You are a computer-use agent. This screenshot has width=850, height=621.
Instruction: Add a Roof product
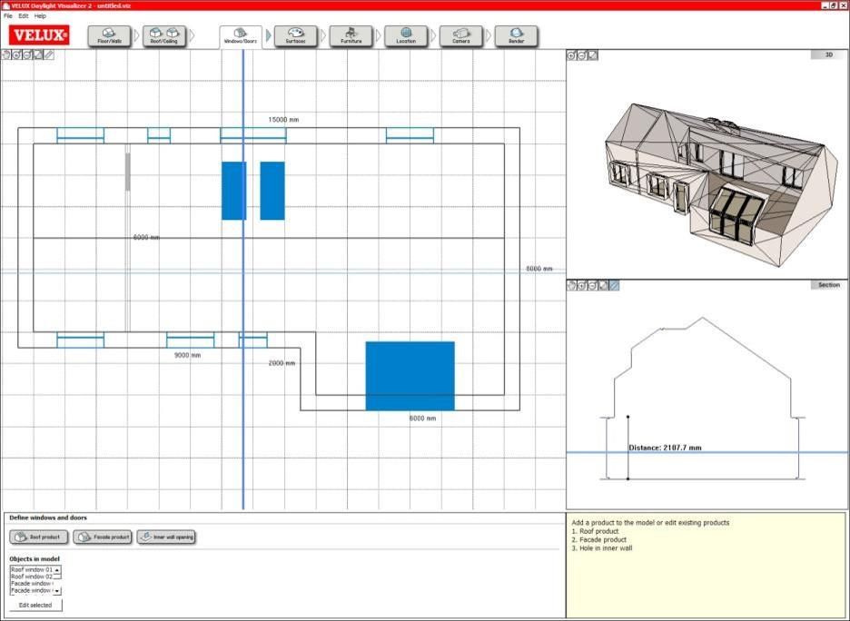tap(38, 537)
